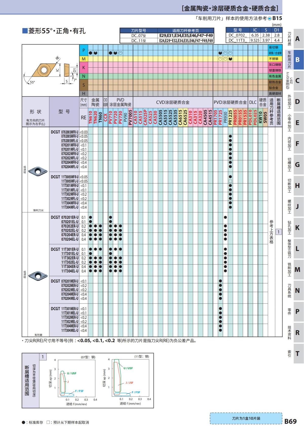
Task: Click the TN610 grade column header
Action: coord(90,117)
